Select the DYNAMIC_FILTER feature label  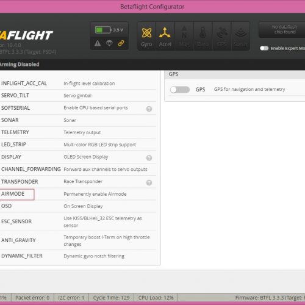pos(22,256)
